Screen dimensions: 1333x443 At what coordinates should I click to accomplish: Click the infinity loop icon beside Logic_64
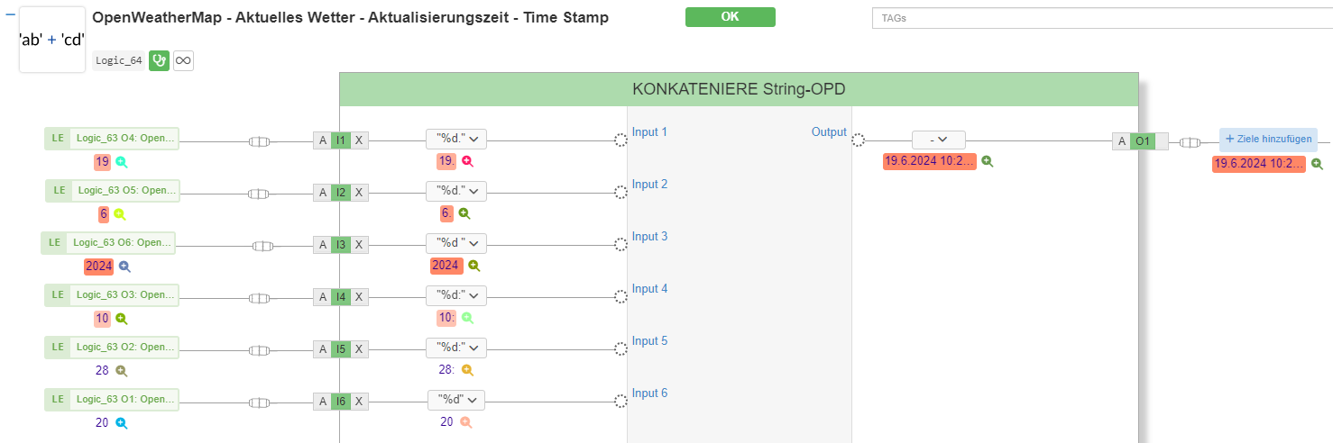(x=183, y=60)
